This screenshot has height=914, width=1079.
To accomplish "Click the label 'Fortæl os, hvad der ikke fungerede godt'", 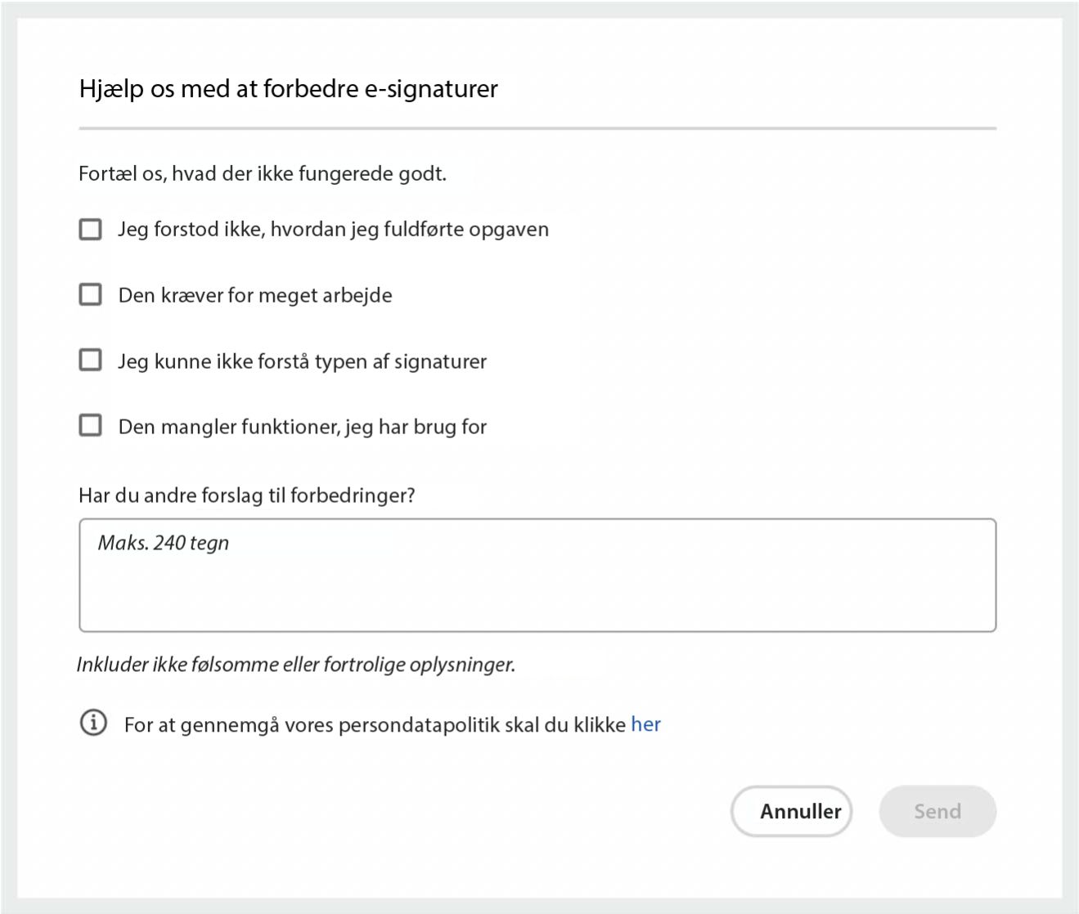I will tap(262, 173).
